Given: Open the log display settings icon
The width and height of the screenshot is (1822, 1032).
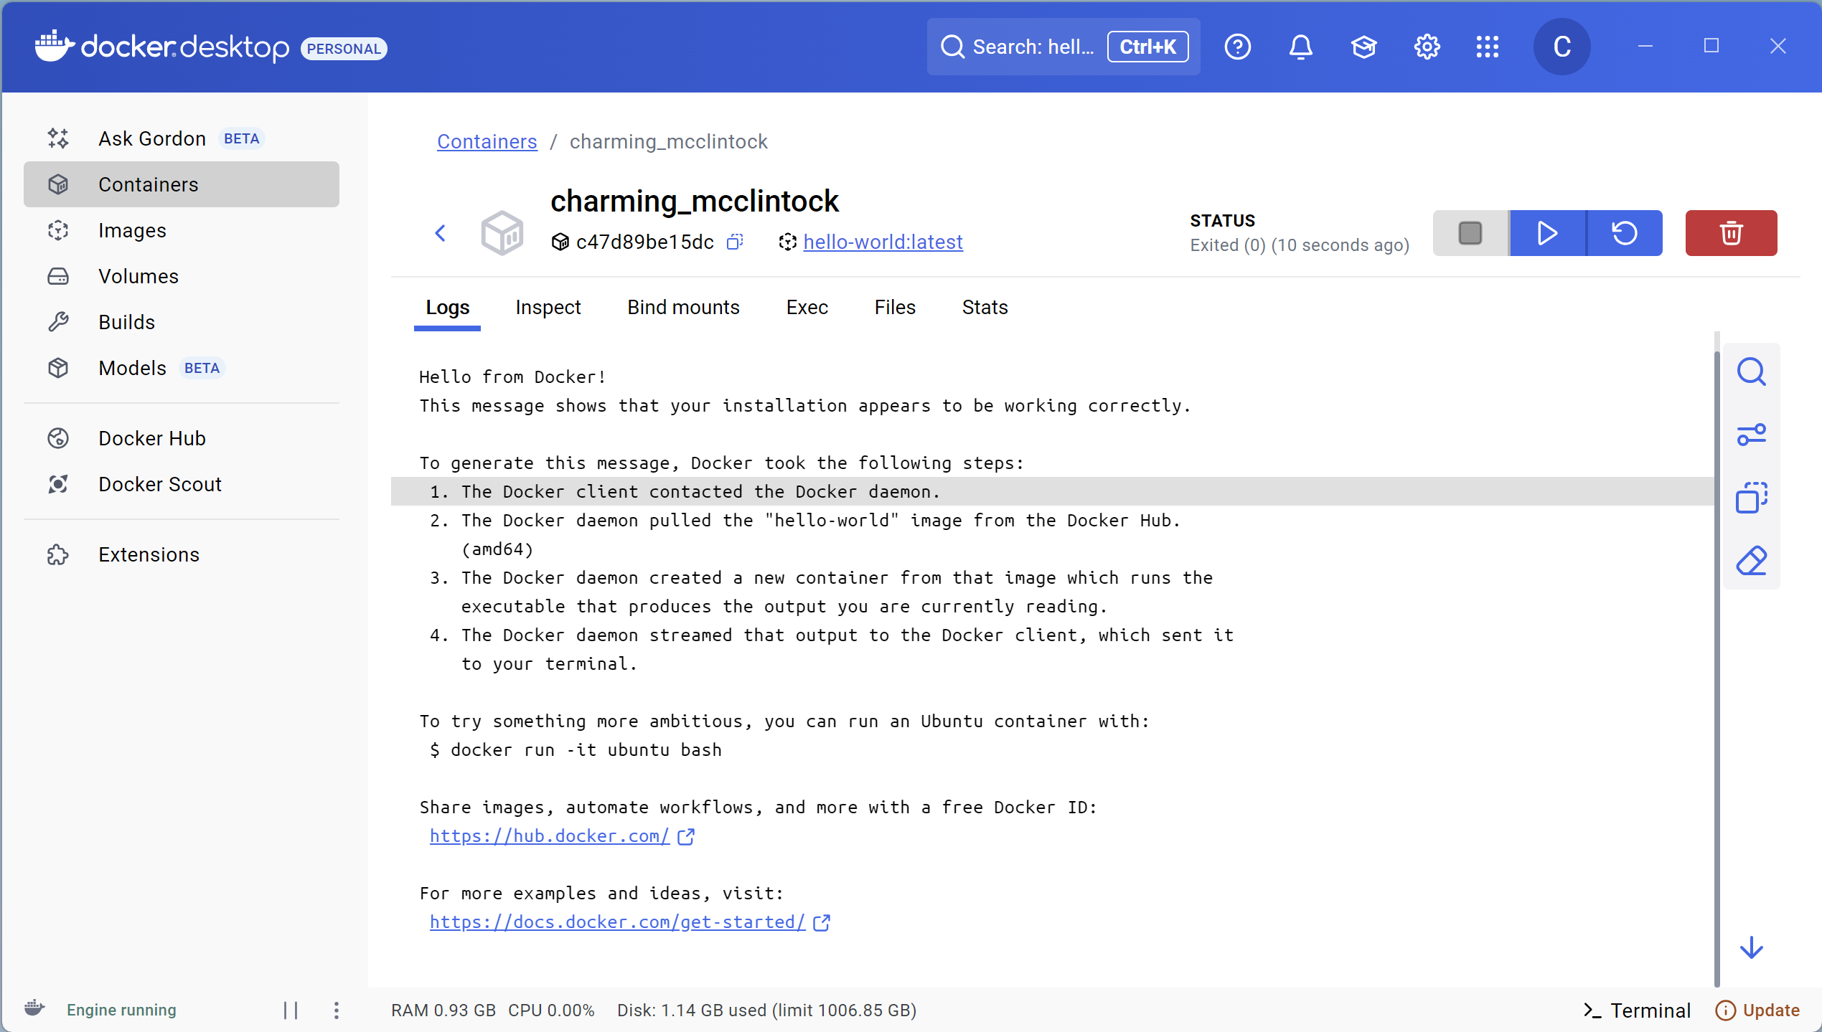Looking at the screenshot, I should click(x=1751, y=435).
